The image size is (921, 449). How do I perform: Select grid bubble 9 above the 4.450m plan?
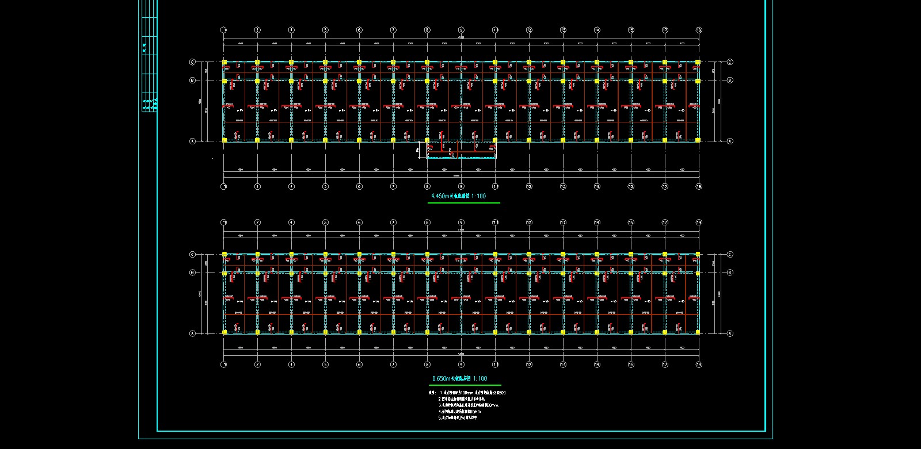[x=461, y=30]
